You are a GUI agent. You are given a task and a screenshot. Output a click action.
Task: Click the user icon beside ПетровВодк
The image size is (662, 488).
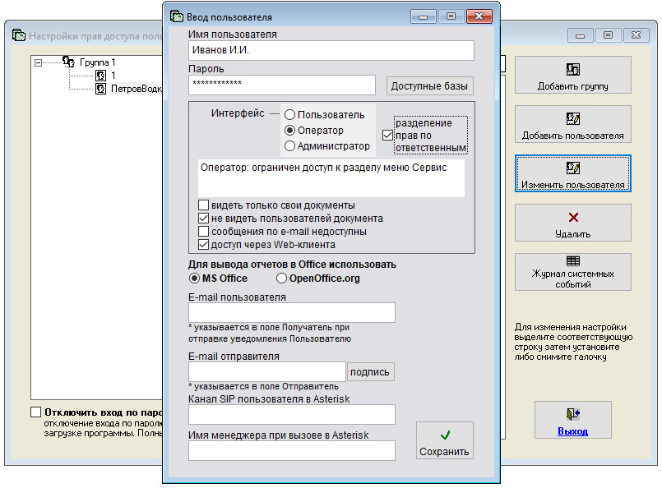[100, 89]
